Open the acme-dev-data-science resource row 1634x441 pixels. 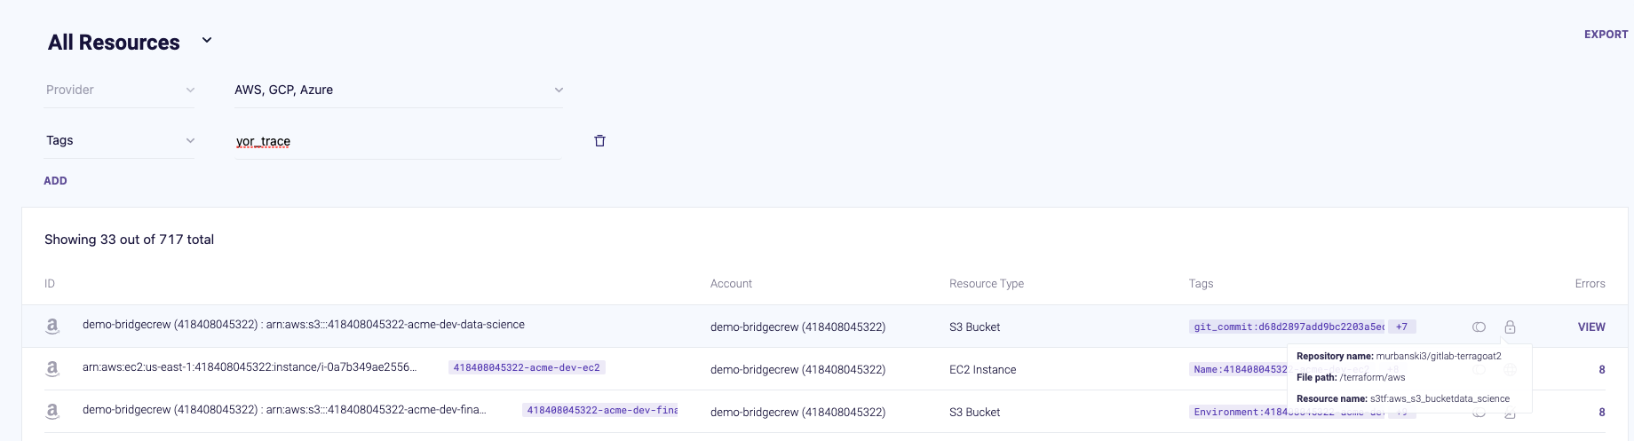[x=304, y=325]
